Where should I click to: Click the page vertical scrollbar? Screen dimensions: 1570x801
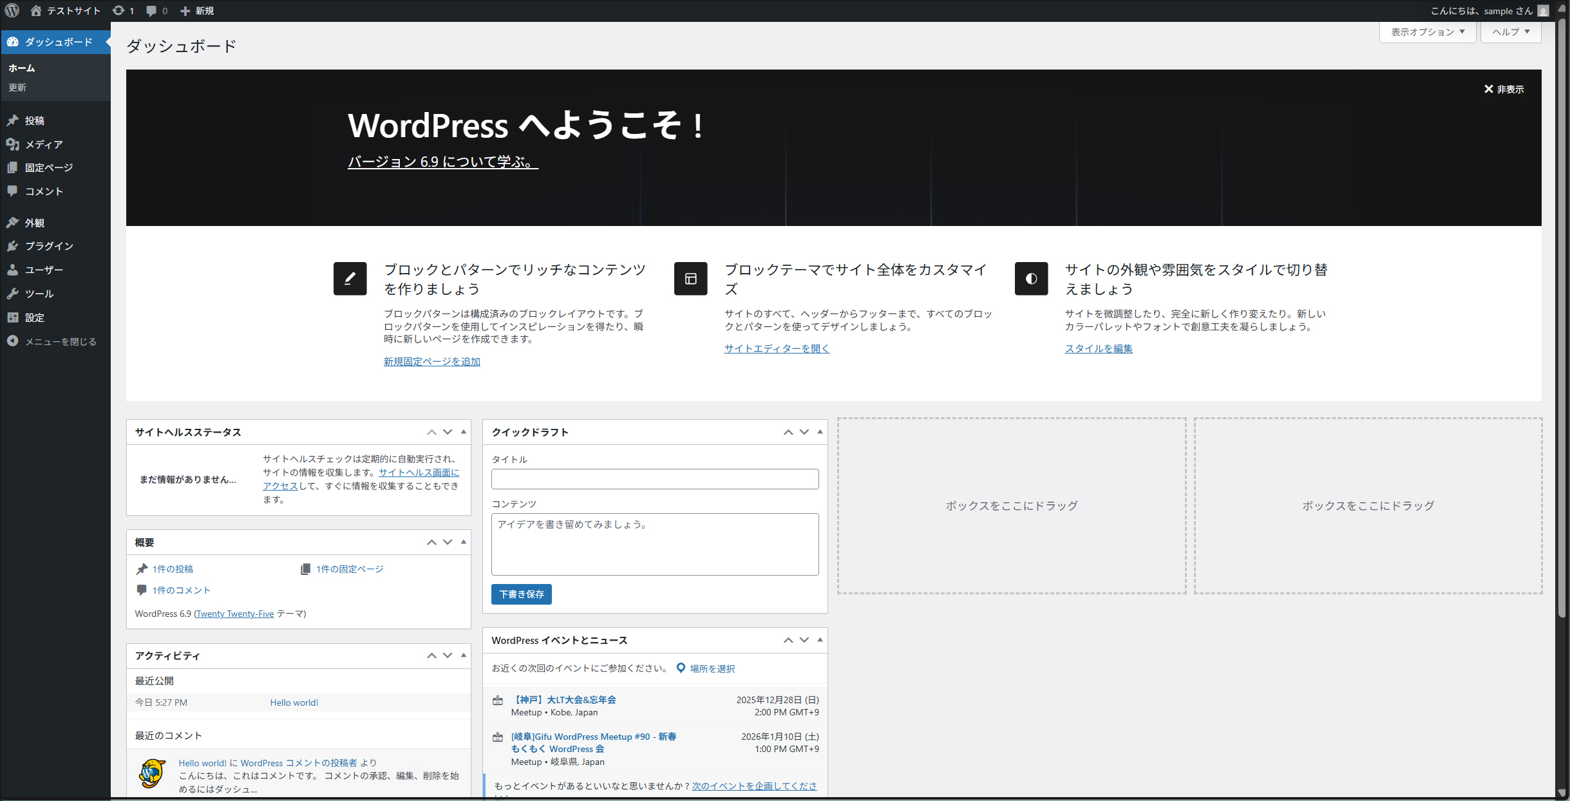click(1561, 322)
